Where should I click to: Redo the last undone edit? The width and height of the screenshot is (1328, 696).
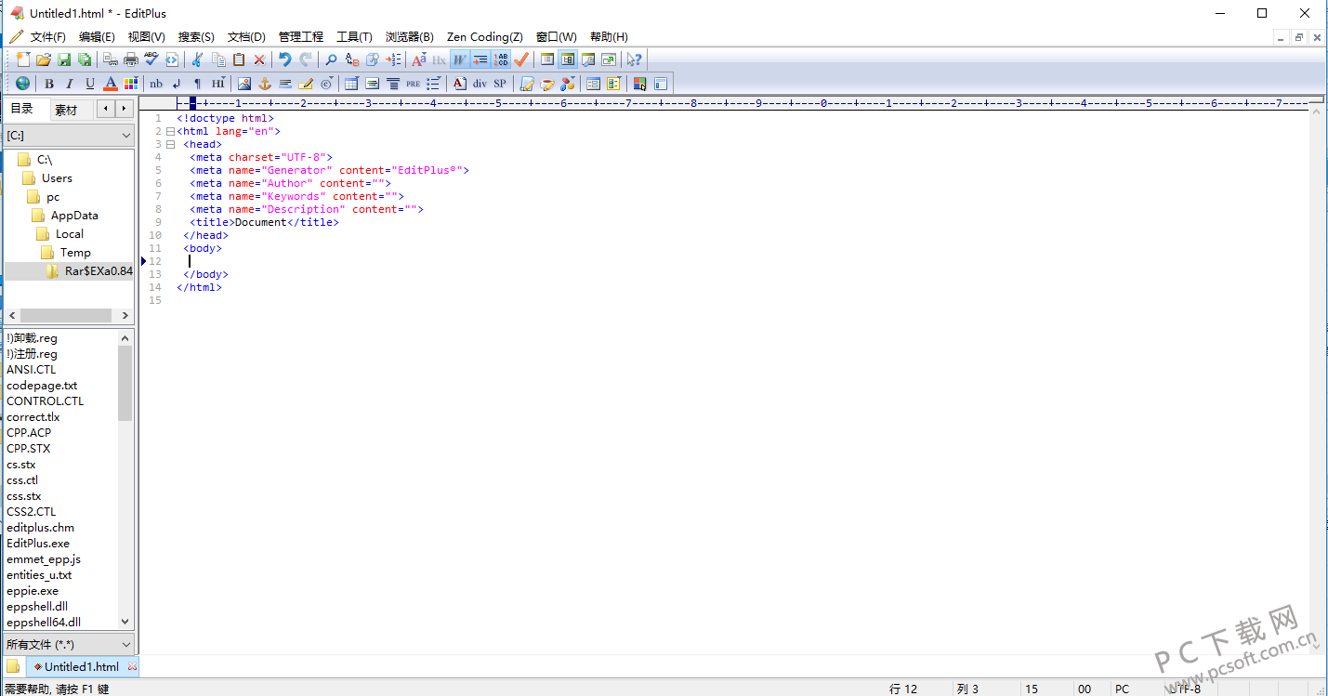[306, 59]
